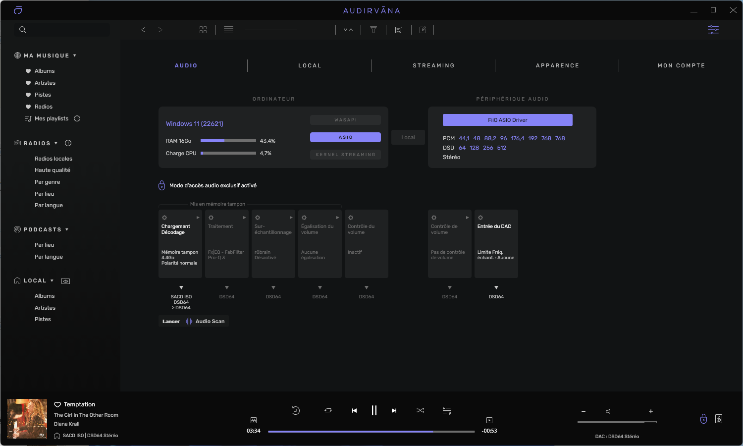This screenshot has height=446, width=743.
Task: Open settings gear for Entrée du DAC
Action: click(x=480, y=218)
